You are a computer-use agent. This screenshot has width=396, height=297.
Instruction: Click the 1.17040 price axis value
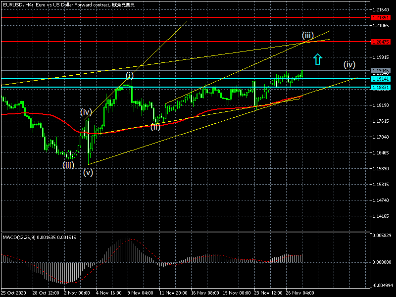(381, 137)
